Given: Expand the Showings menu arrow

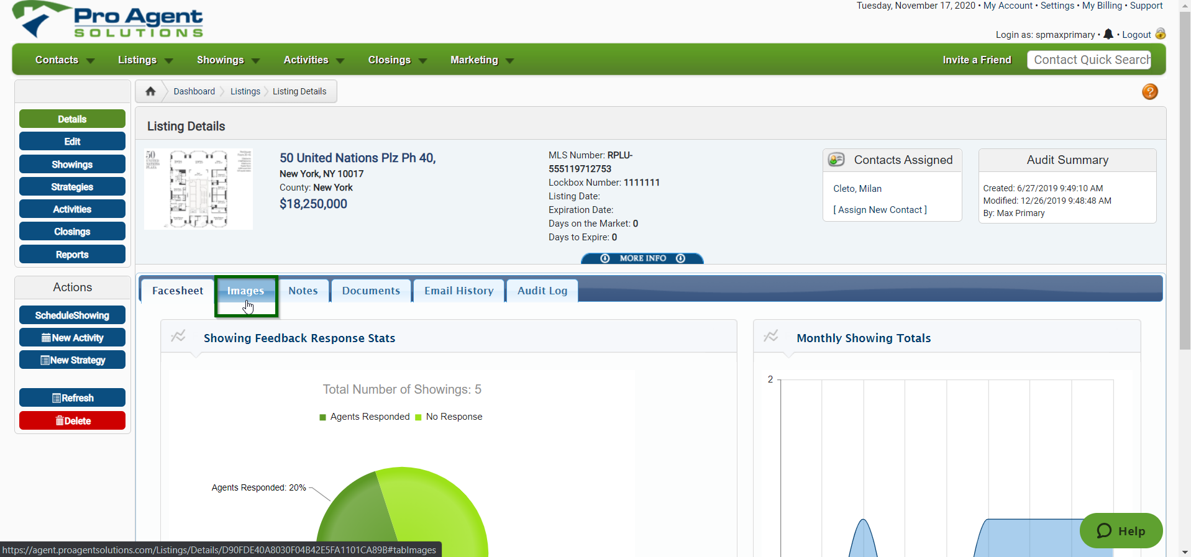Looking at the screenshot, I should [x=256, y=61].
